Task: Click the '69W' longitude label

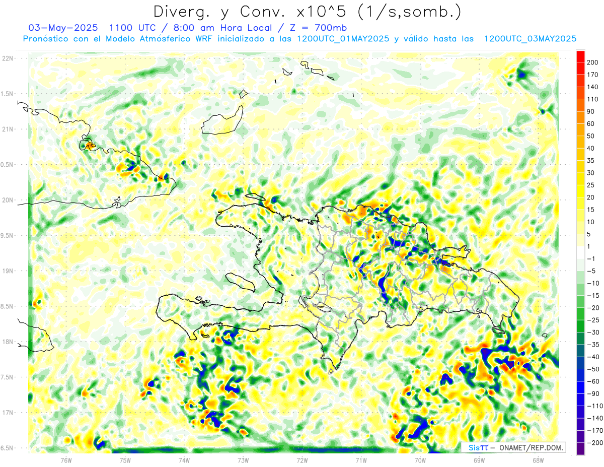Action: click(x=479, y=460)
